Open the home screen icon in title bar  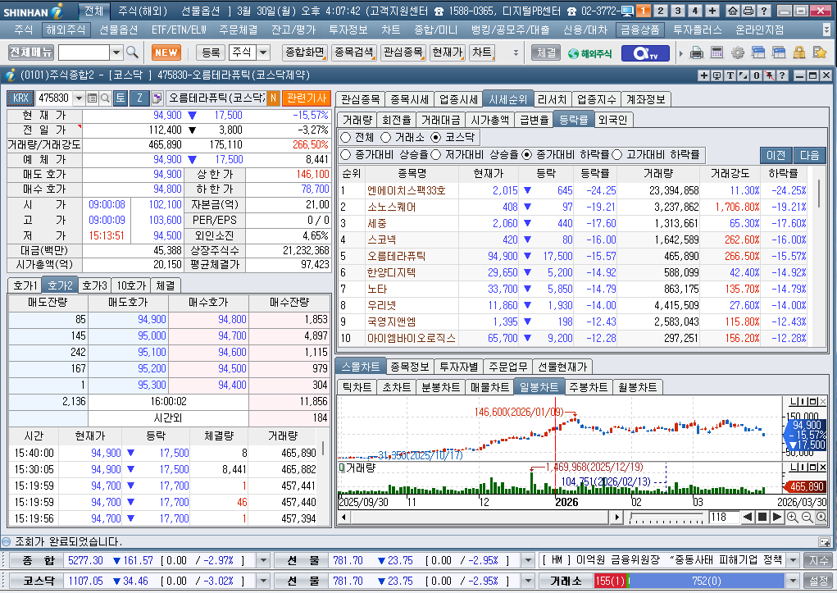click(x=733, y=11)
